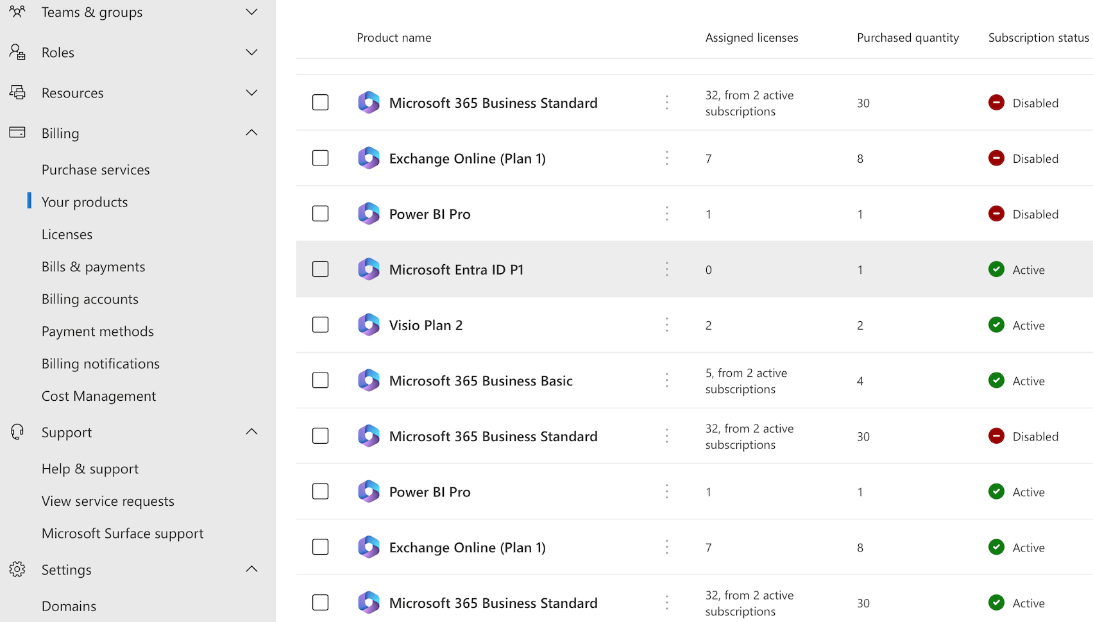Screen dimensions: 1093x622
Task: Tick the Microsoft 365 Business Basic checkbox
Action: pos(320,380)
